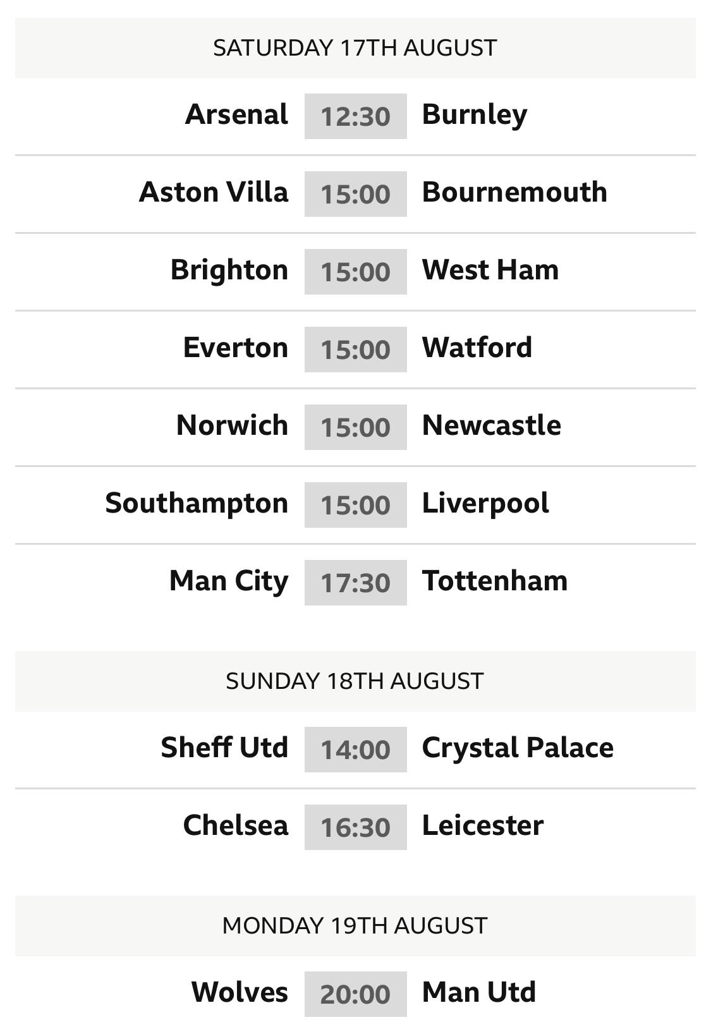Open the Wolves v Man Utd 20:00 time
711x1034 pixels.
click(355, 994)
